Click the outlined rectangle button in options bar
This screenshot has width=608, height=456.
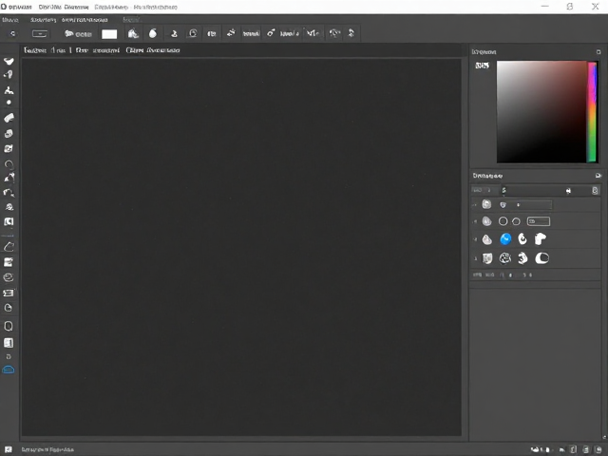click(40, 34)
